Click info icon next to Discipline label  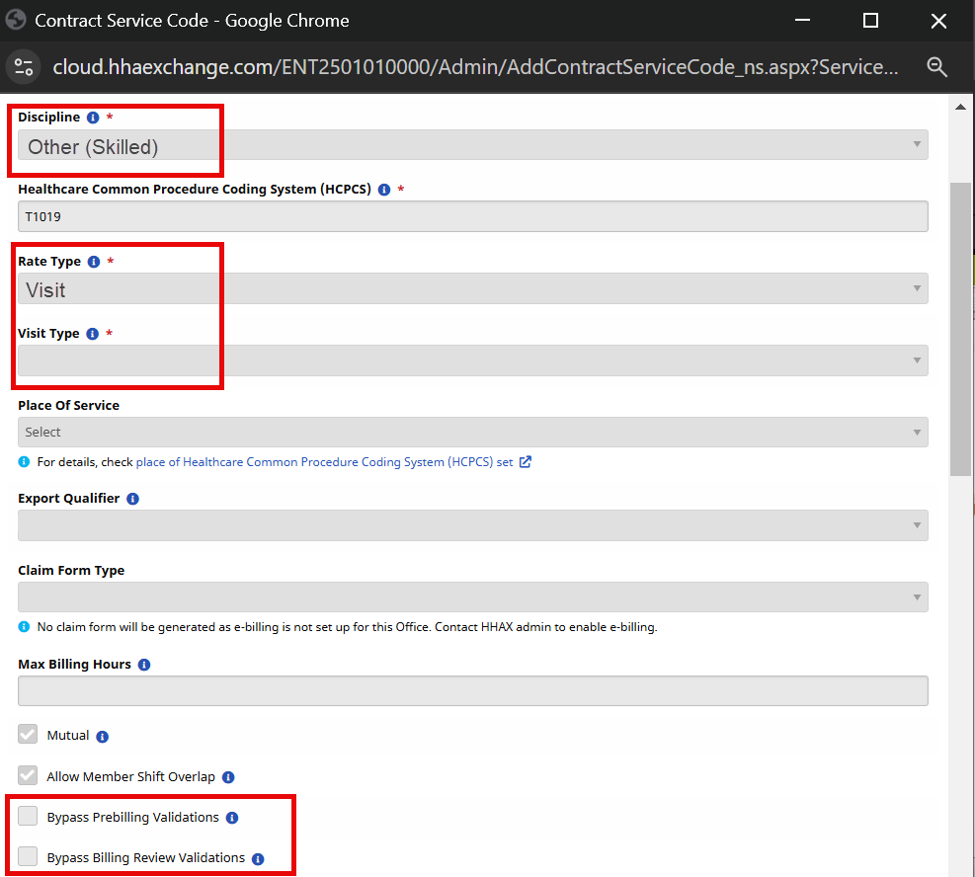[x=93, y=118]
